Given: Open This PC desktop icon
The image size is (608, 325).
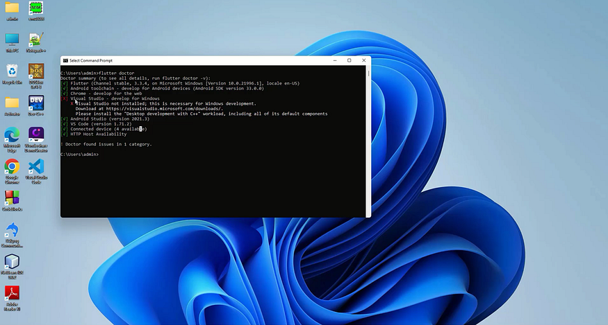Looking at the screenshot, I should point(12,42).
